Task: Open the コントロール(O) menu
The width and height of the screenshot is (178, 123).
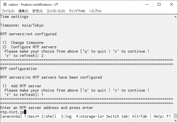Action: click(x=56, y=11)
